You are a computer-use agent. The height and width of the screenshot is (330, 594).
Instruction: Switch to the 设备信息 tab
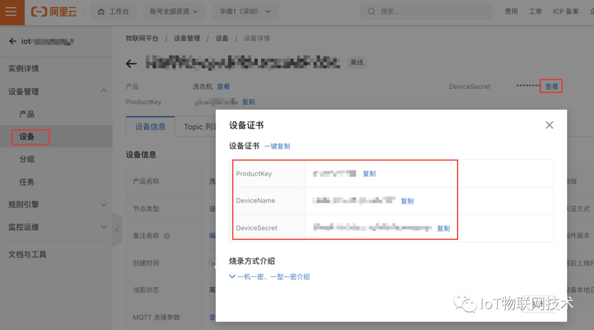tap(150, 127)
